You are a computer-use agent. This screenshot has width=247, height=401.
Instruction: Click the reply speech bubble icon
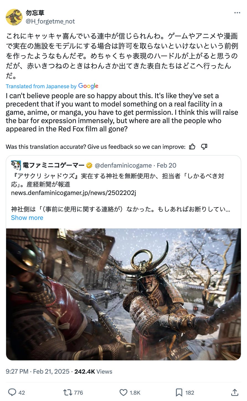click(x=12, y=392)
